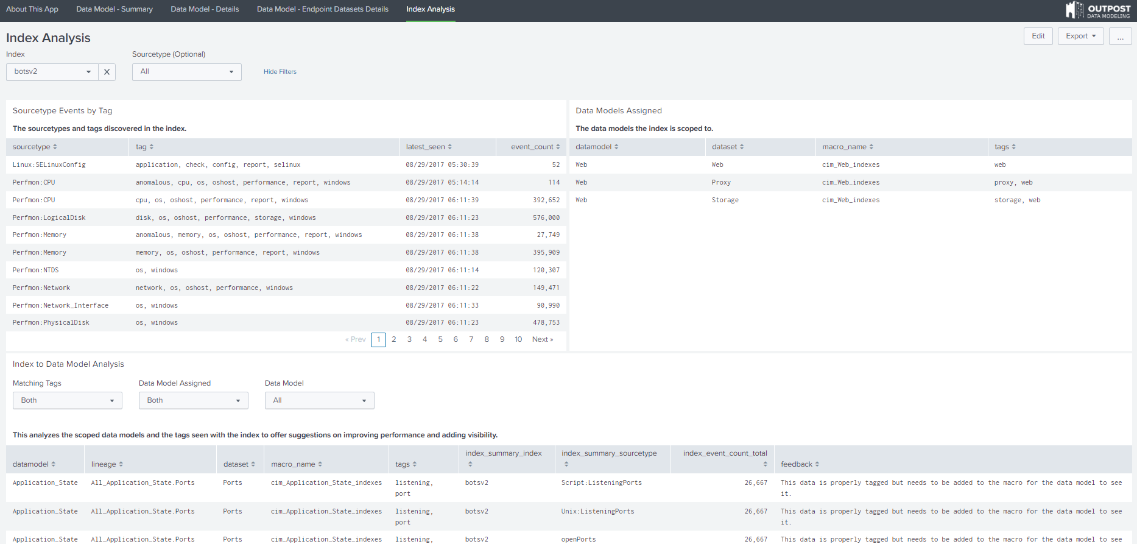Open Data Model - Endpoint Datasets Details tab
Viewport: 1137px width, 544px height.
(323, 9)
